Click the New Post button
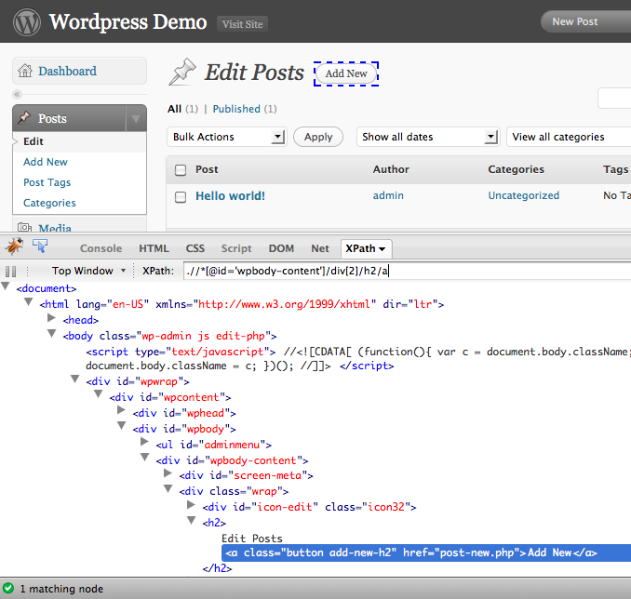This screenshot has width=631, height=599. coord(585,21)
